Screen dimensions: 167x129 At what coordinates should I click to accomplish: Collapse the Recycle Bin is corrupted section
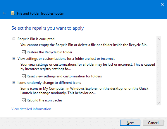(14, 39)
